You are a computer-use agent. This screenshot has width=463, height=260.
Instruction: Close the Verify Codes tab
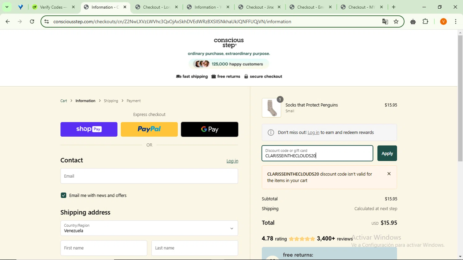(x=73, y=7)
